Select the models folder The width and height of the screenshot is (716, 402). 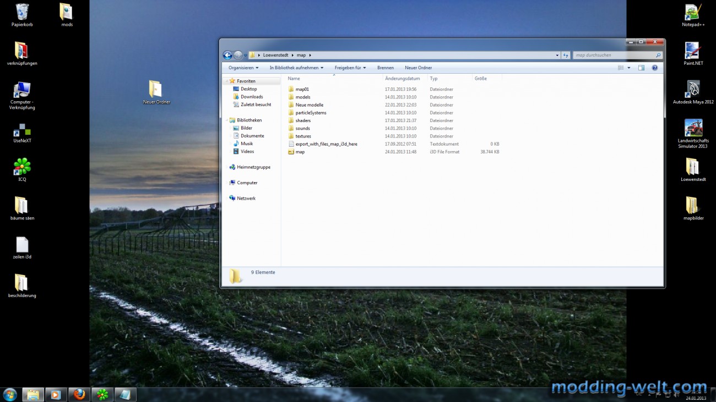pos(299,97)
